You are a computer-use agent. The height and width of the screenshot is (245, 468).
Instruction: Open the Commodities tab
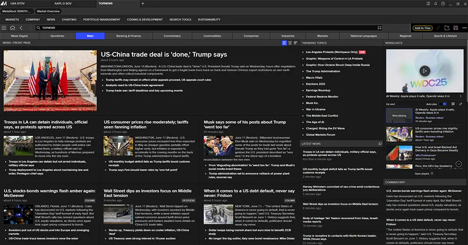click(212, 36)
